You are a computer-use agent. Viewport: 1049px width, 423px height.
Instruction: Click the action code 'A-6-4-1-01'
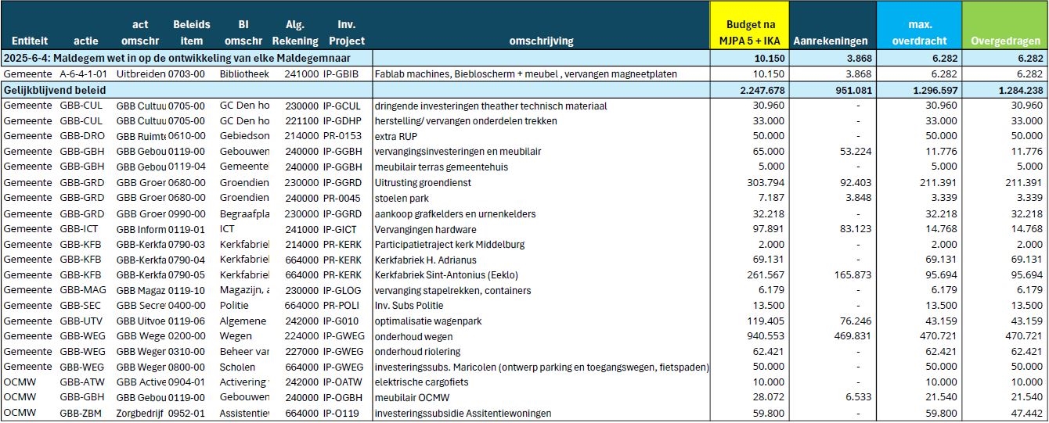pos(85,74)
